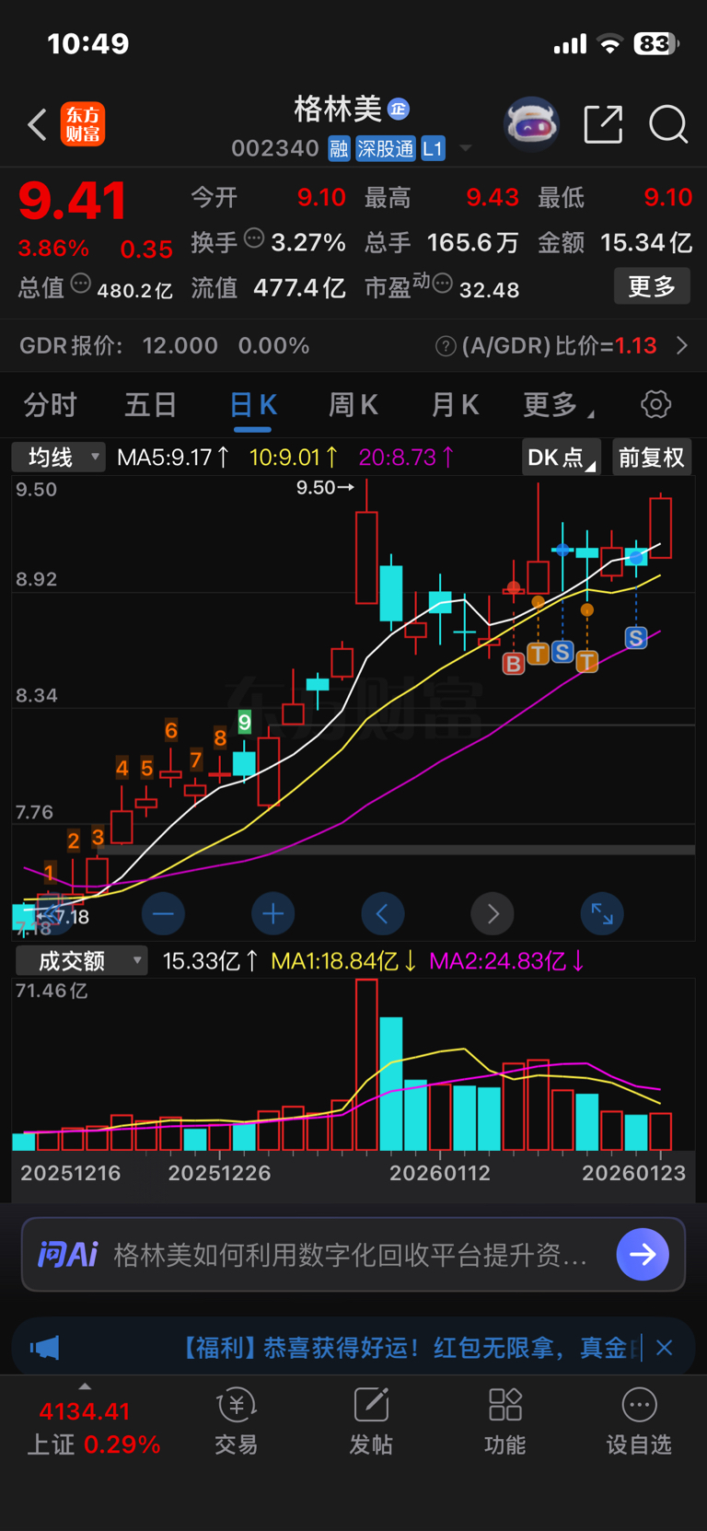707x1531 pixels.
Task: Tap the GDR报价 12.000 value
Action: [180, 346]
